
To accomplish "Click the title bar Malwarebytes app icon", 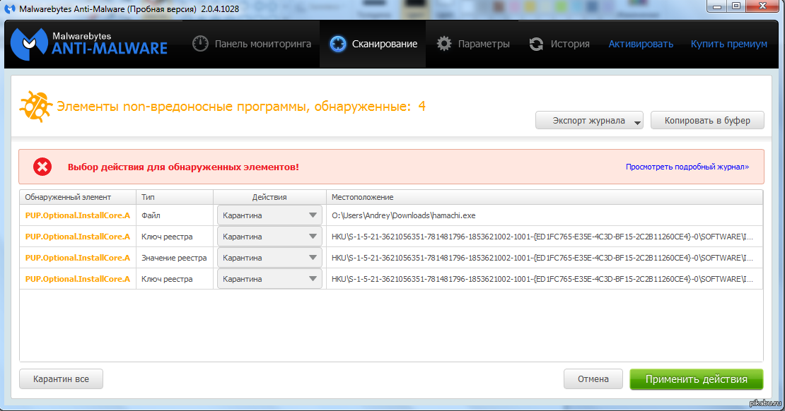I will 8,7.
